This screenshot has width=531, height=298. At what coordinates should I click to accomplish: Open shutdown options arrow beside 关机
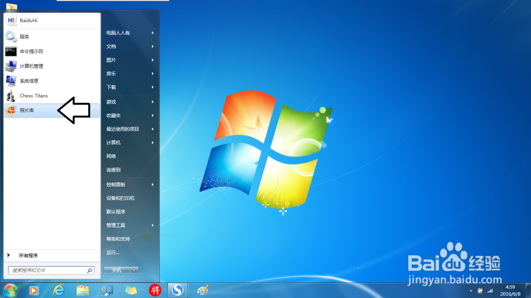point(134,270)
